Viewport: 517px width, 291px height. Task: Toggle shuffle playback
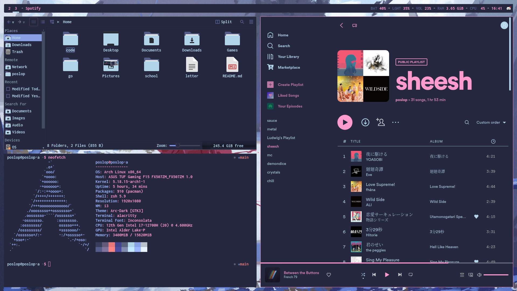click(x=363, y=275)
